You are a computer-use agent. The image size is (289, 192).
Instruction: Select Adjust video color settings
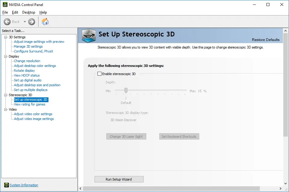coord(33,114)
